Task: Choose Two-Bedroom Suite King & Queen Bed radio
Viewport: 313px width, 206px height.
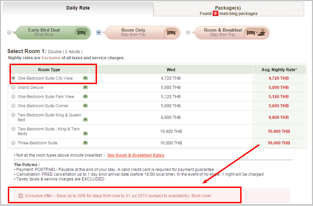Action: pyautogui.click(x=13, y=115)
